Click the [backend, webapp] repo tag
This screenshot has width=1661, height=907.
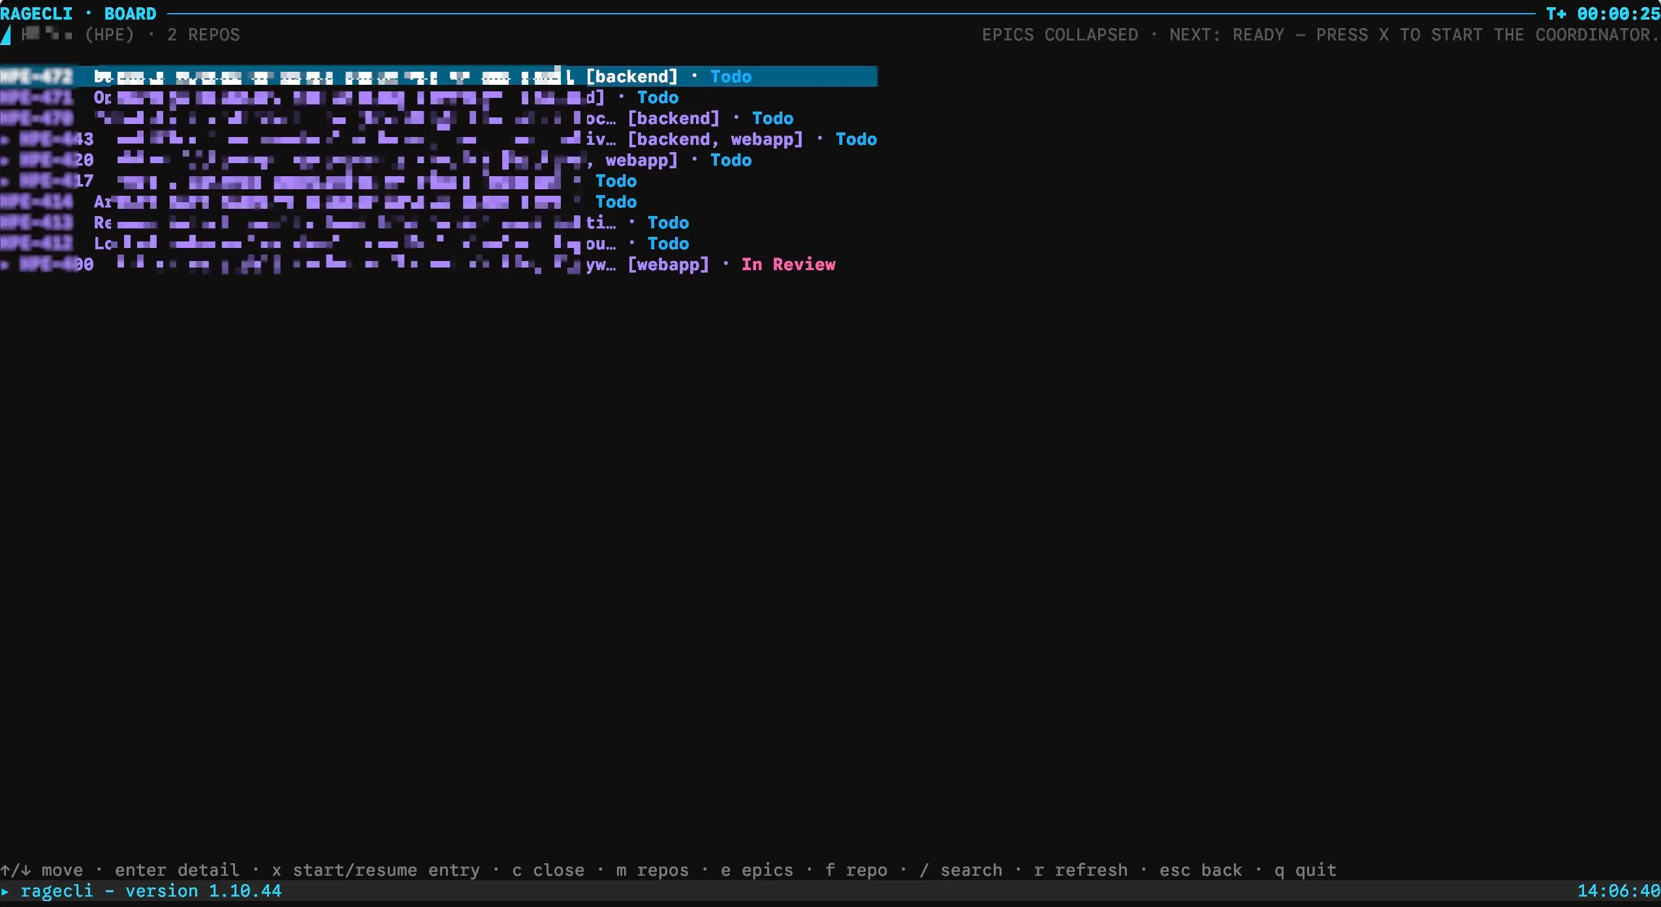pyautogui.click(x=715, y=139)
